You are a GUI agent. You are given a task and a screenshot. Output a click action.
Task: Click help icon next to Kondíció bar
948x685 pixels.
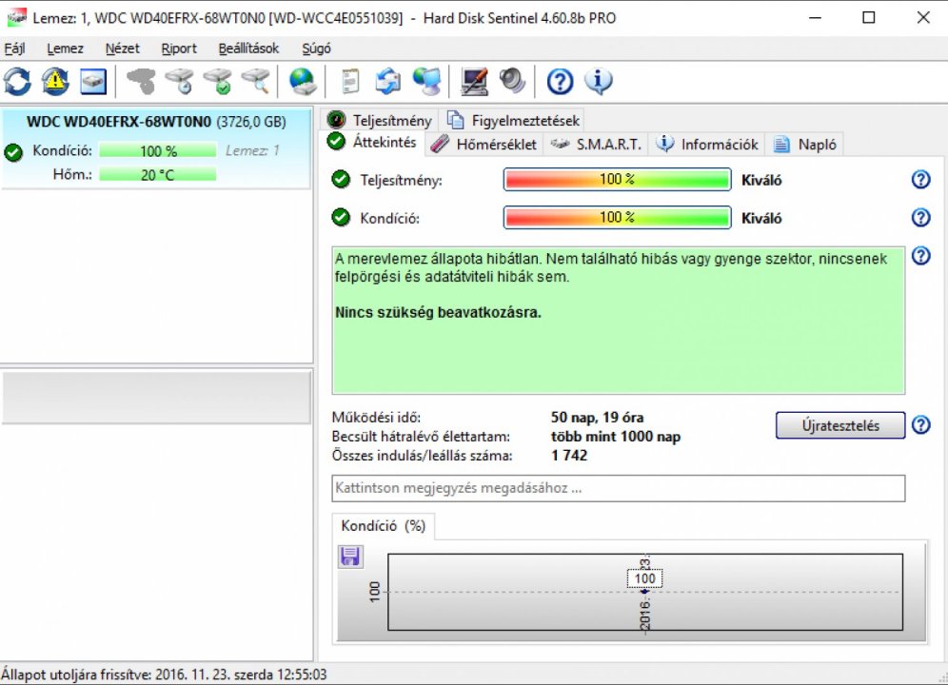920,218
